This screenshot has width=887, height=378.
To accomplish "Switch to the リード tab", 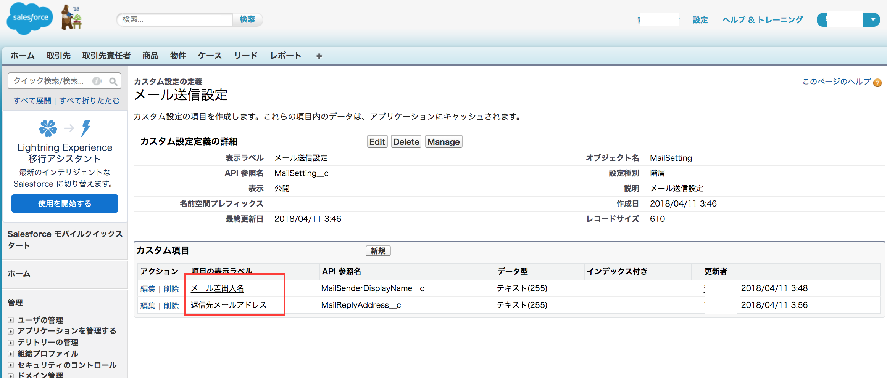I will [245, 56].
